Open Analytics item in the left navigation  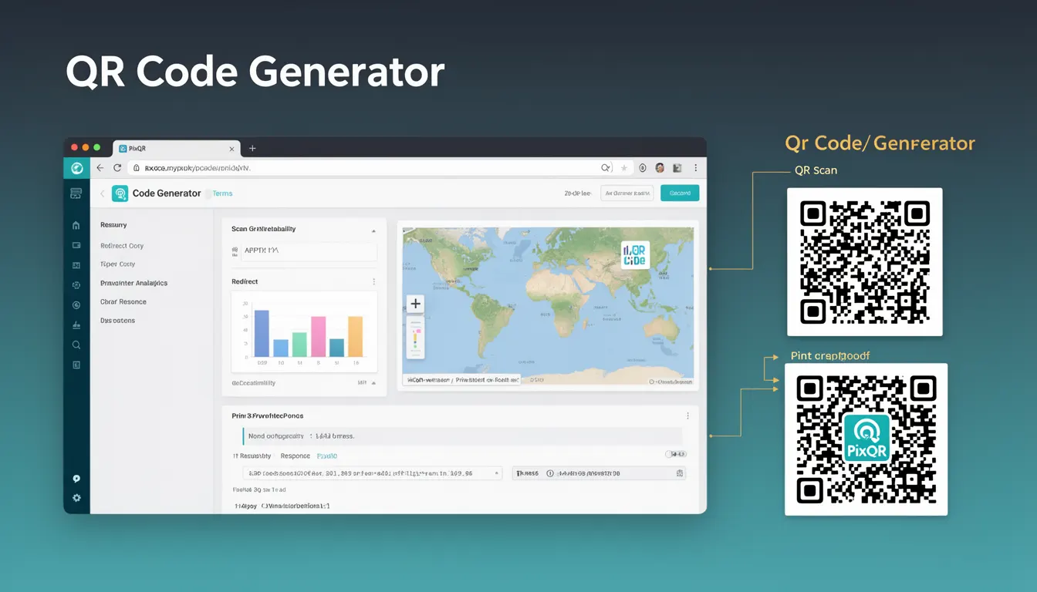coord(133,283)
